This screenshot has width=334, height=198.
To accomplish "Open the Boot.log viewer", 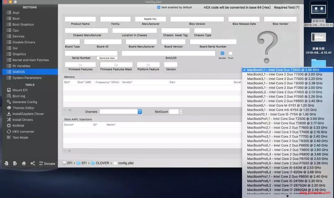I will [19, 96].
